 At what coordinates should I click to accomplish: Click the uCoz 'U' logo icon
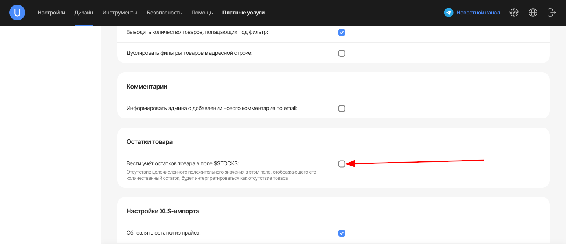[x=17, y=13]
